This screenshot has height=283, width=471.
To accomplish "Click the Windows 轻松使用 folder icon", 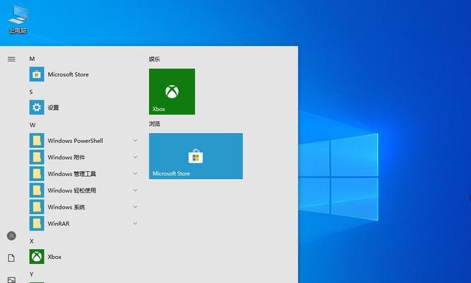I will (37, 190).
